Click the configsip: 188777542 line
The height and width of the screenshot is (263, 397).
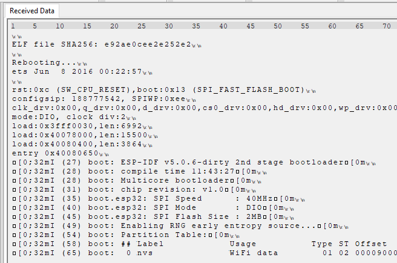[104, 99]
